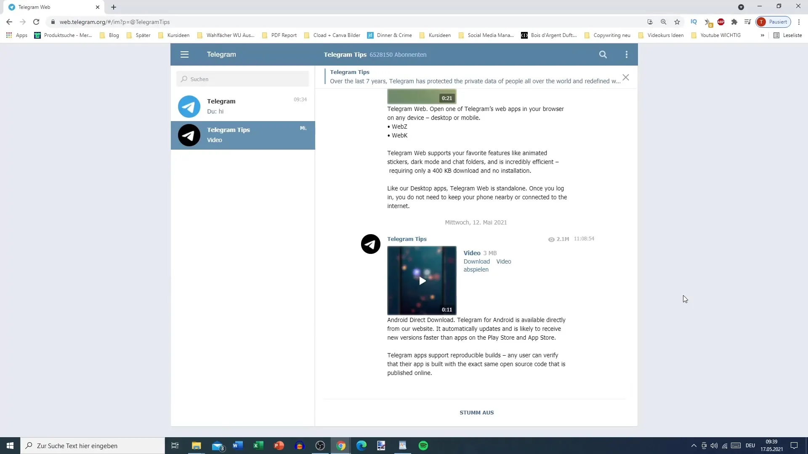Close the Telegram Web tab
Screen dimensions: 808x454
(x=98, y=7)
